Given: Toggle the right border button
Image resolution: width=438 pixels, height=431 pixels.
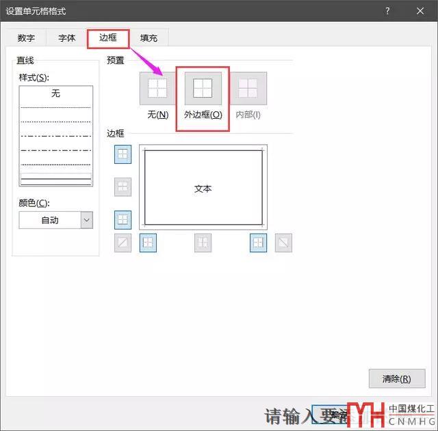Looking at the screenshot, I should click(258, 242).
